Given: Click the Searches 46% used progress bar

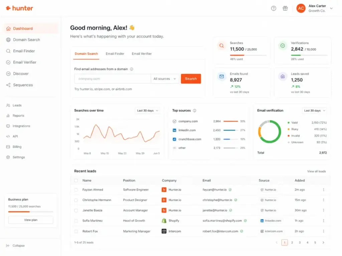Looking at the screenshot, I should click(x=248, y=55).
